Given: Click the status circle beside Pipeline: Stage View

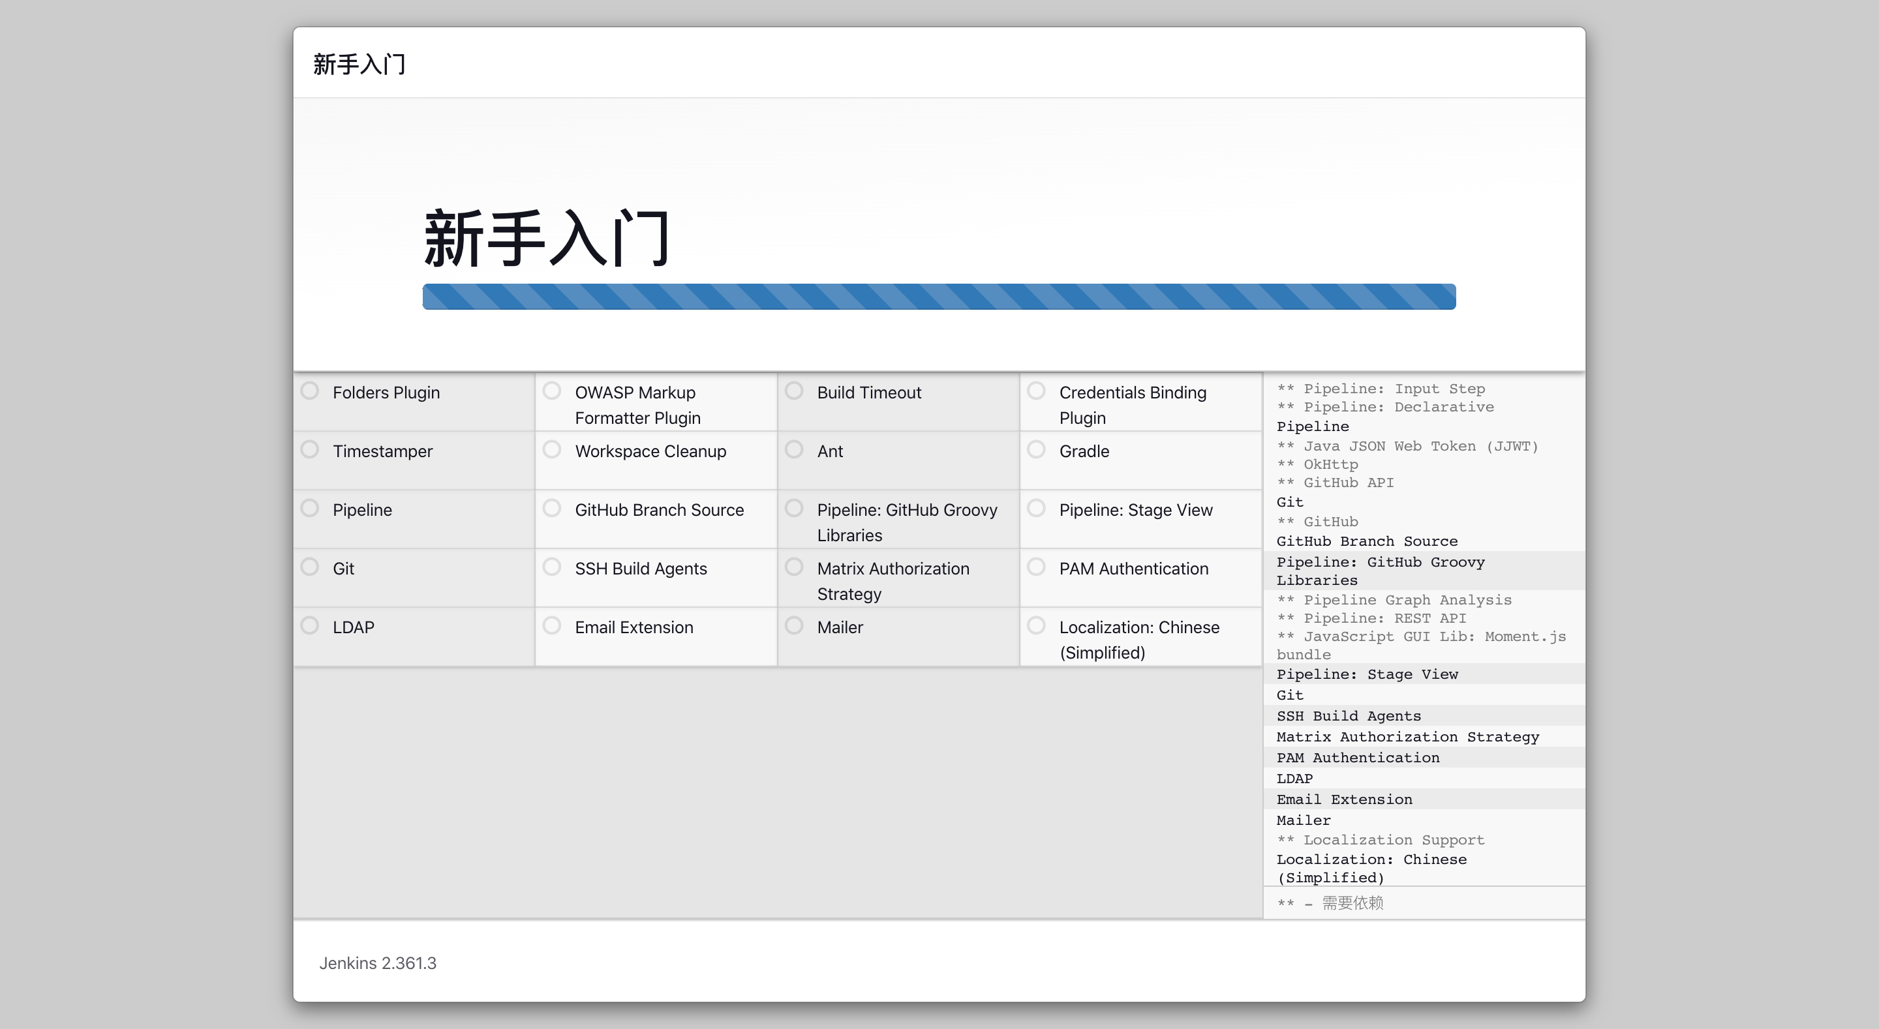Looking at the screenshot, I should tap(1037, 508).
